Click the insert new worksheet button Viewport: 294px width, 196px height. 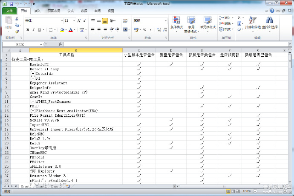click(x=68, y=187)
